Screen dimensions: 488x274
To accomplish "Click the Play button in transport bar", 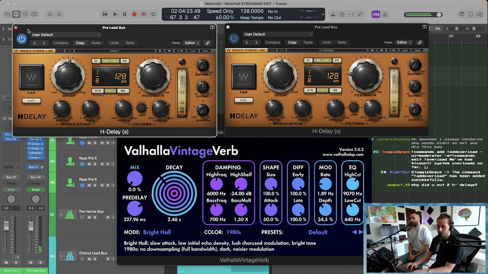I will [115, 14].
